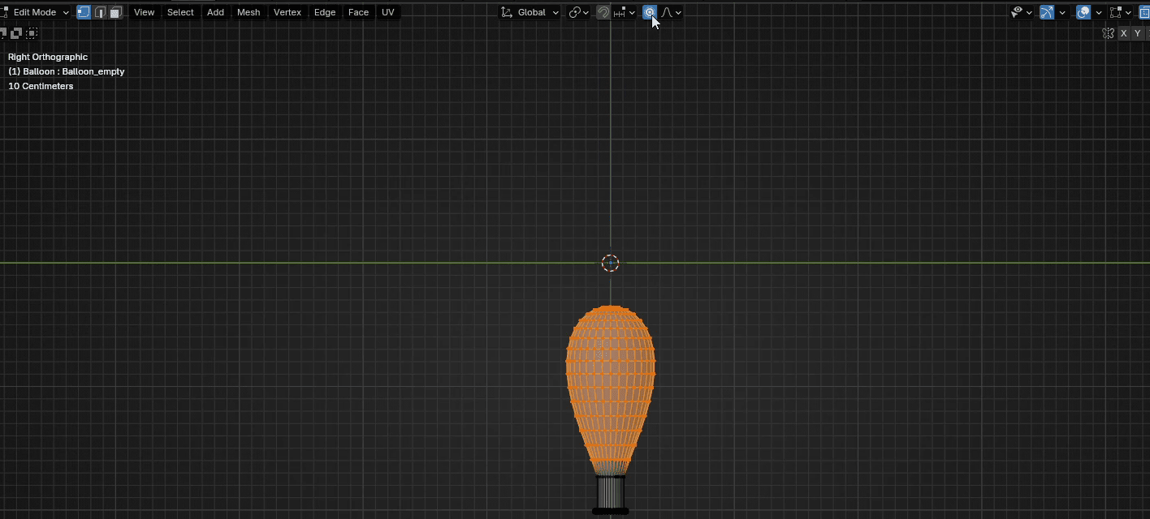Switch to face select mode
Screen dimensions: 1150x519
click(115, 12)
